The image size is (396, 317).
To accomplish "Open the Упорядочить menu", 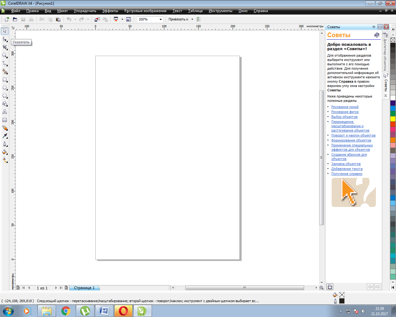I will pos(85,11).
